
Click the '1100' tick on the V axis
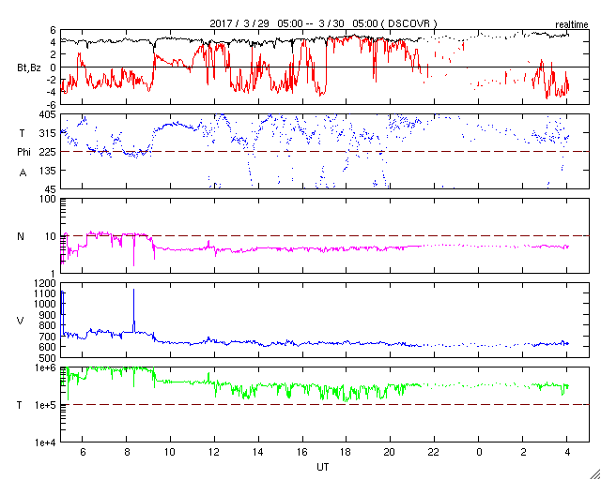pos(46,294)
